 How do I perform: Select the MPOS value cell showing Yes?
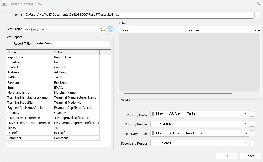(76, 128)
